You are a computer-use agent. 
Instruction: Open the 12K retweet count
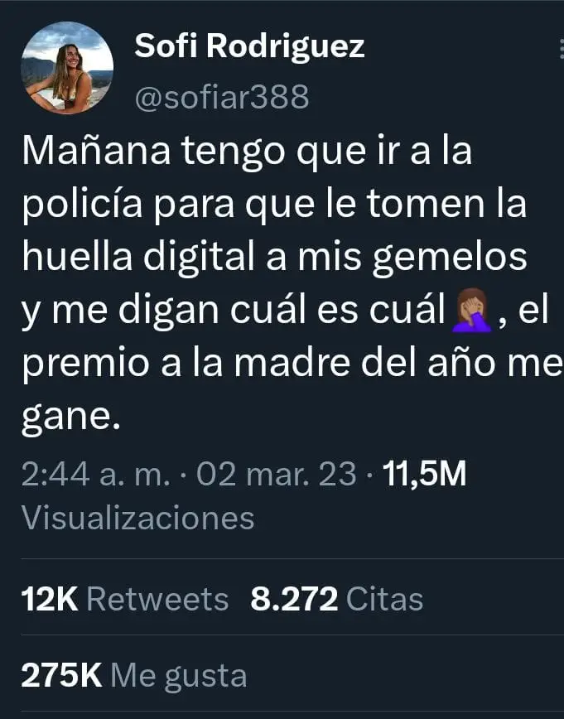(x=50, y=600)
